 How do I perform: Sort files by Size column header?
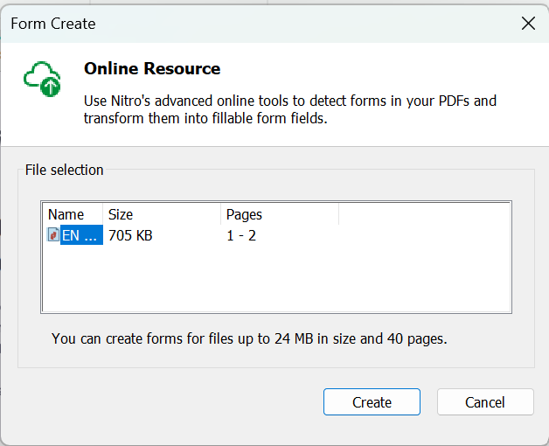pos(162,214)
